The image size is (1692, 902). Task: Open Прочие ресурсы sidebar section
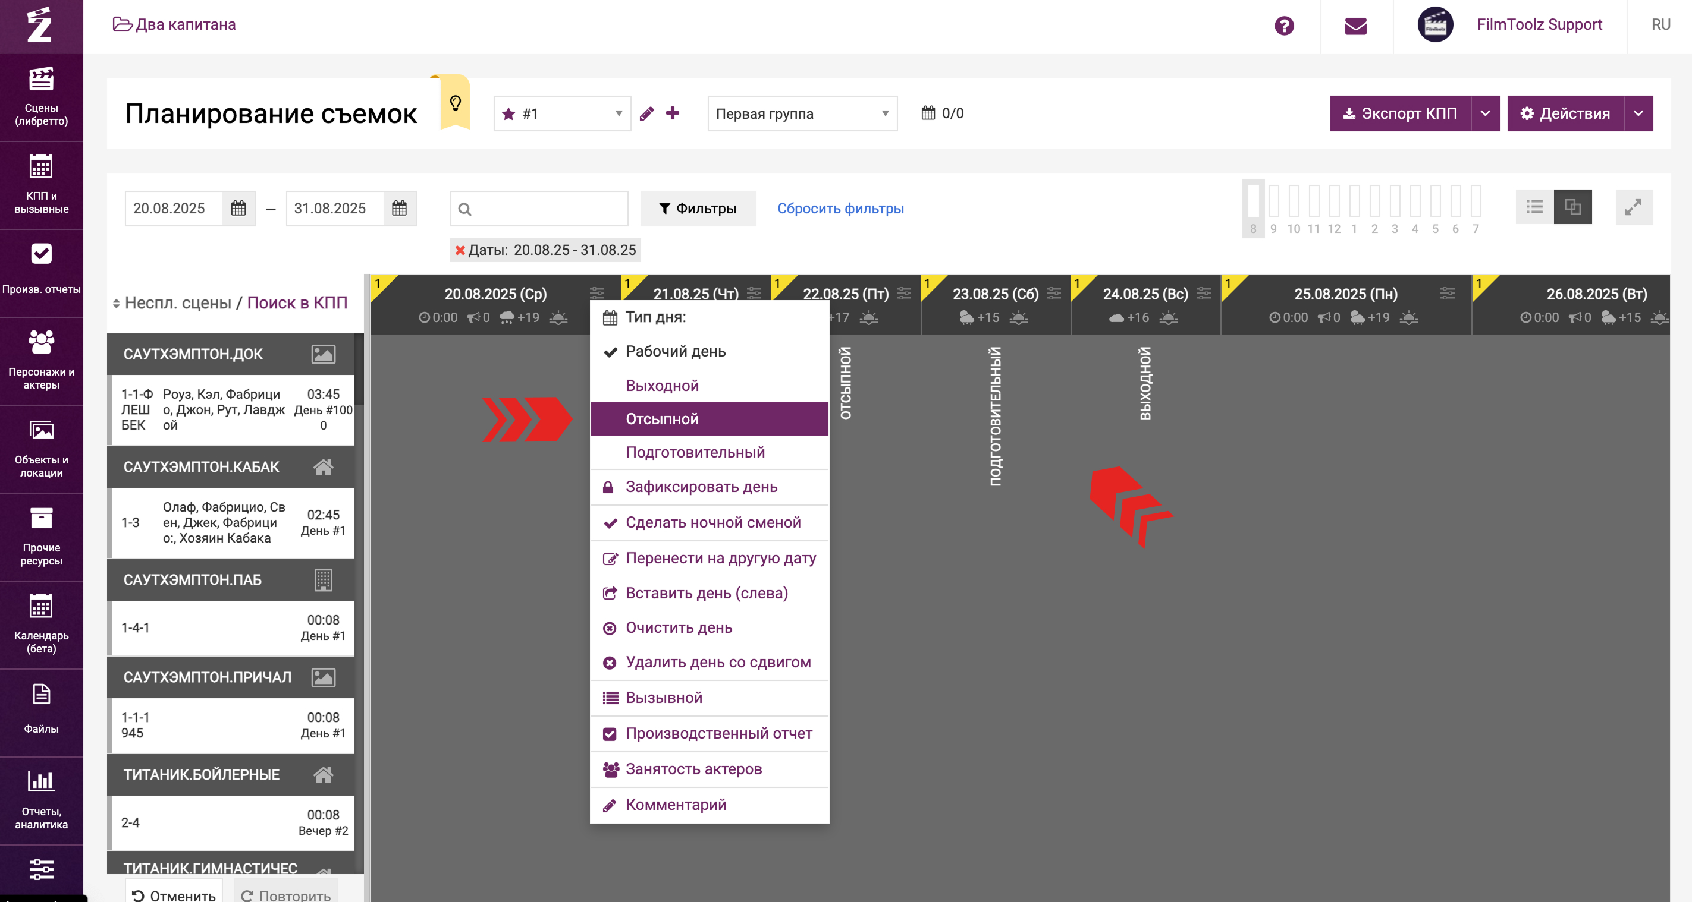click(x=42, y=537)
